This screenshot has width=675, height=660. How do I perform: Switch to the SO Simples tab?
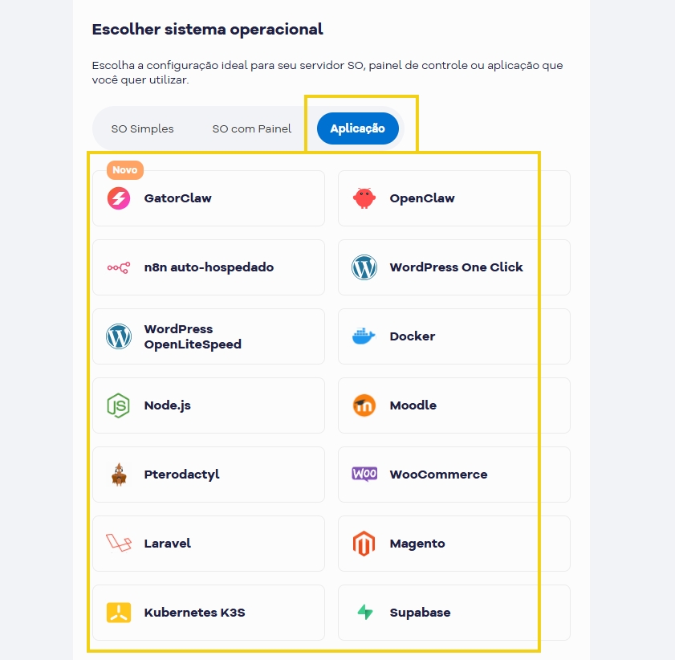point(144,128)
